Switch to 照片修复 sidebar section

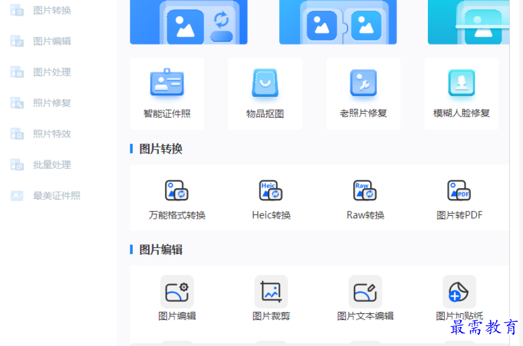(x=52, y=103)
